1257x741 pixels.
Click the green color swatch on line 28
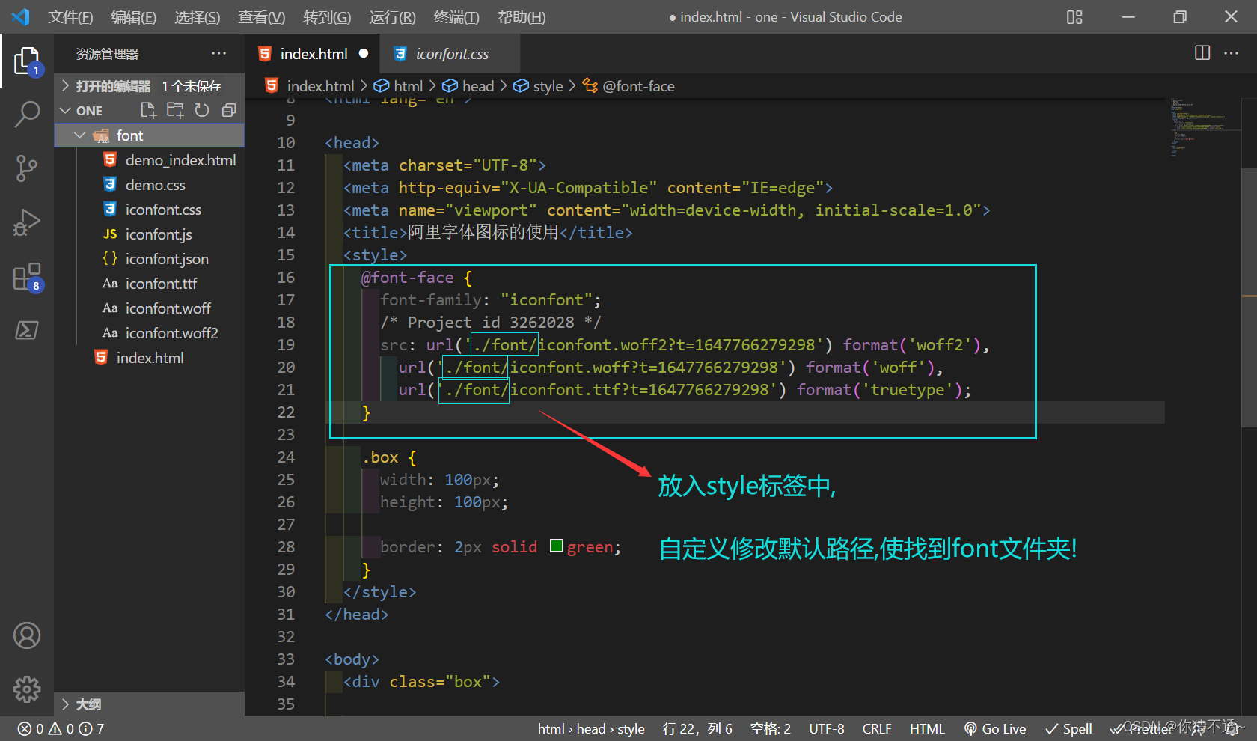[556, 546]
